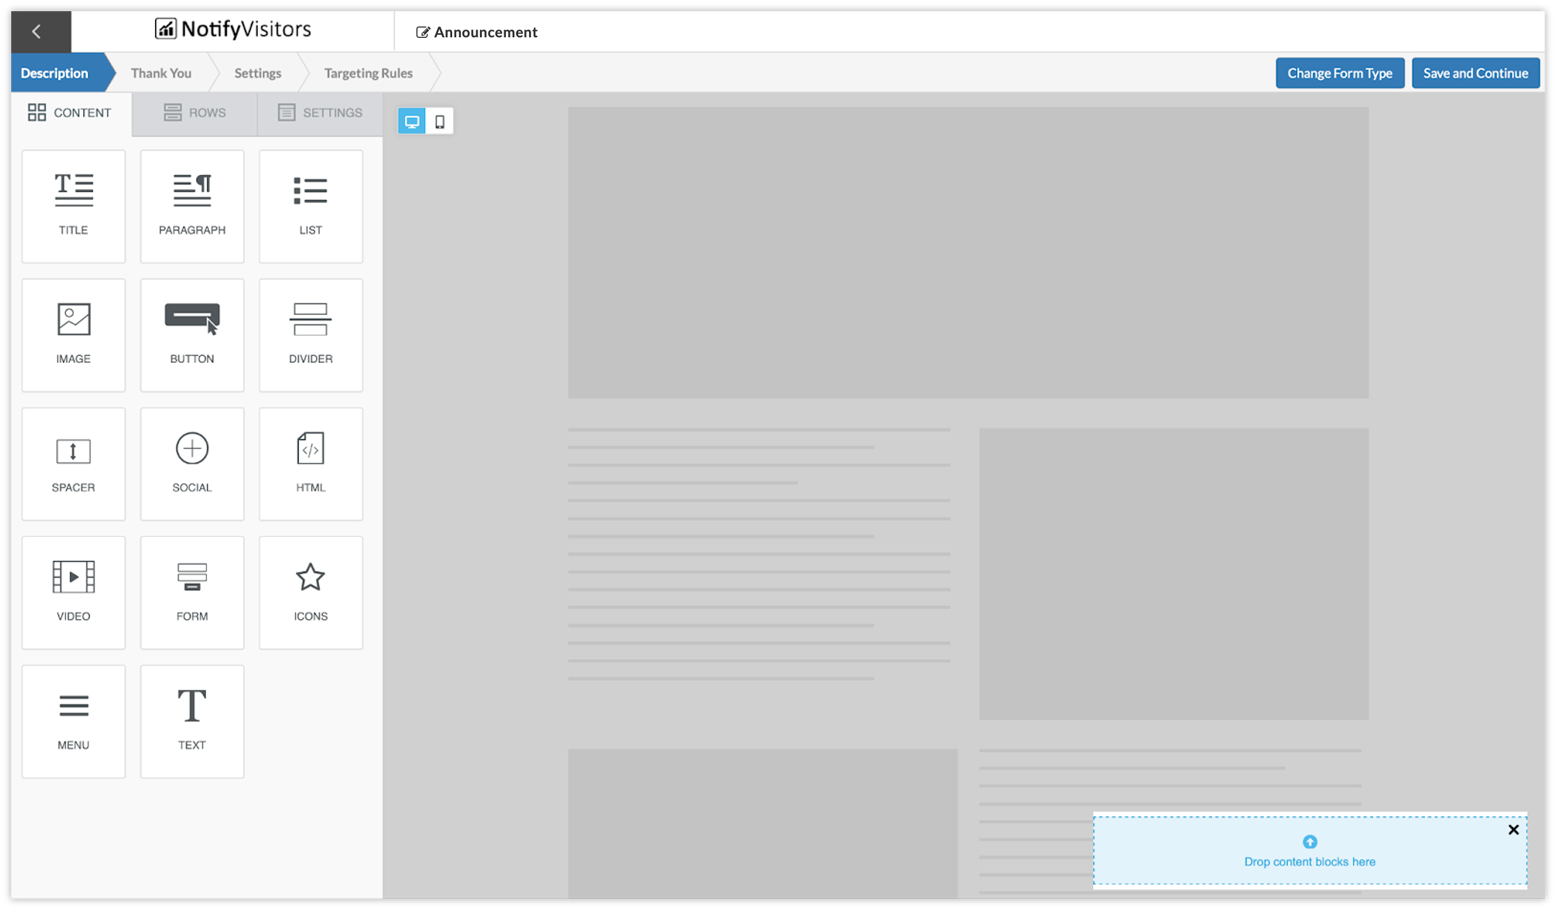Select the Image content block
The width and height of the screenshot is (1556, 910).
pyautogui.click(x=73, y=335)
